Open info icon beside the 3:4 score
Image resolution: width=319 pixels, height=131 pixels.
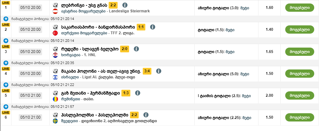(x=159, y=71)
